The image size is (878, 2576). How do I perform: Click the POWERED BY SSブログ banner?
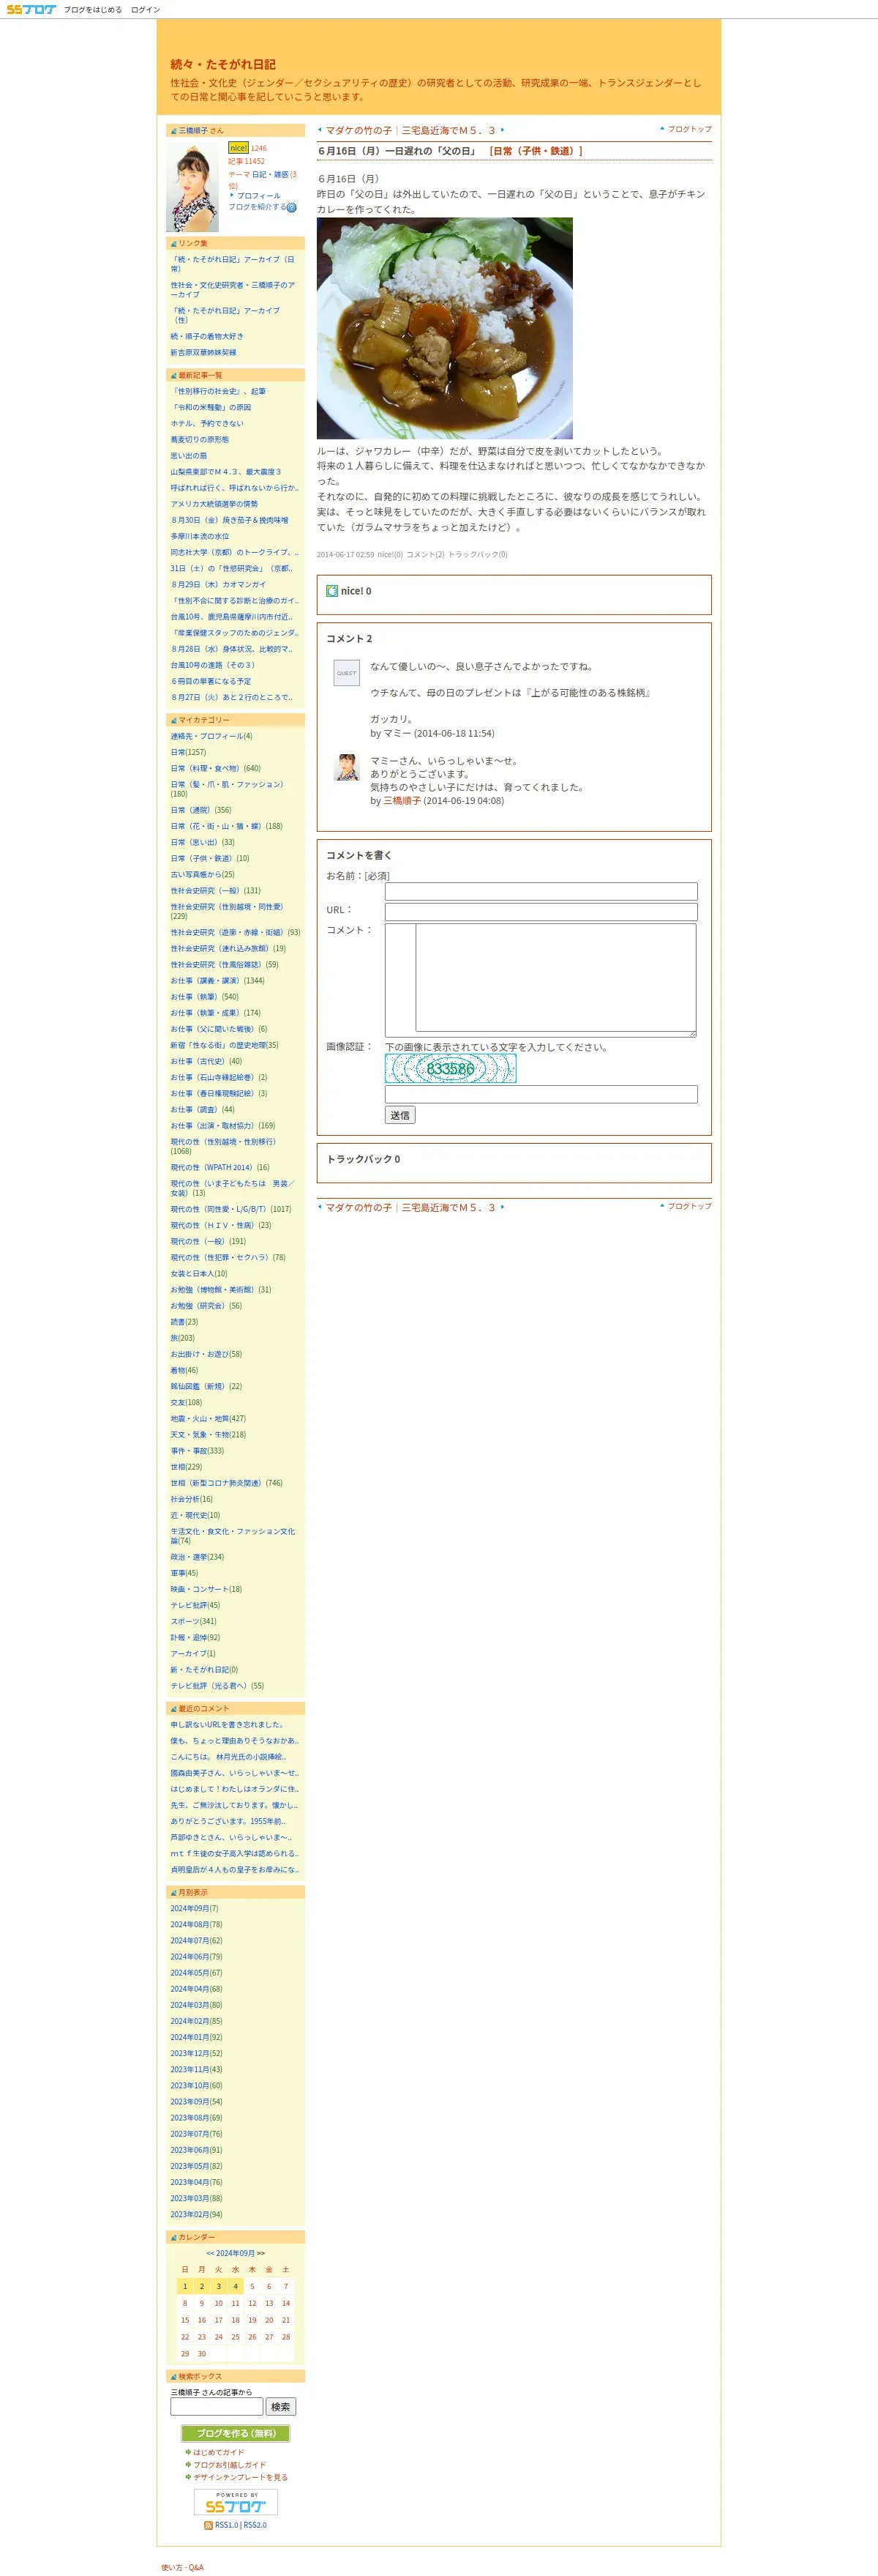tap(236, 2501)
